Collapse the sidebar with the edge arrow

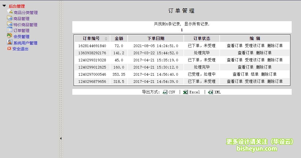[x=61, y=138]
